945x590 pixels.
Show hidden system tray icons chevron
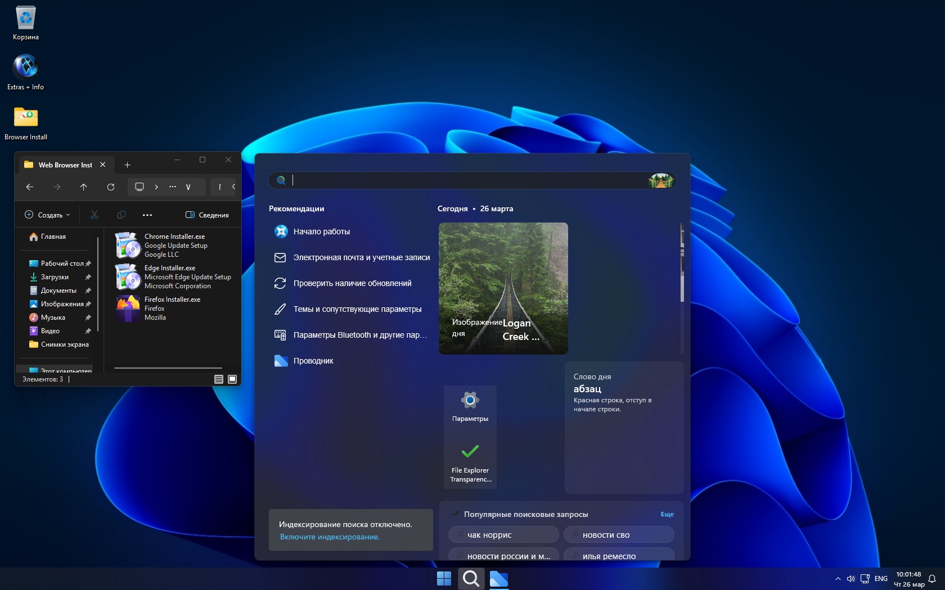(838, 579)
